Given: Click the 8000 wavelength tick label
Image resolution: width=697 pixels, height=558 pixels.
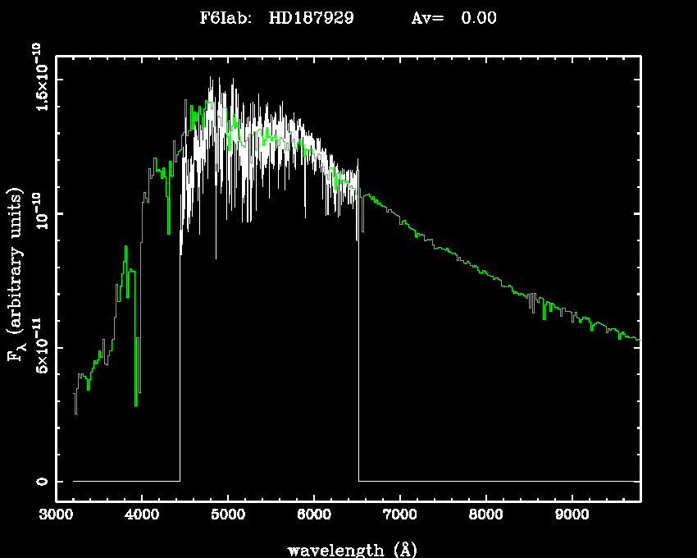Looking at the screenshot, I should tap(486, 516).
